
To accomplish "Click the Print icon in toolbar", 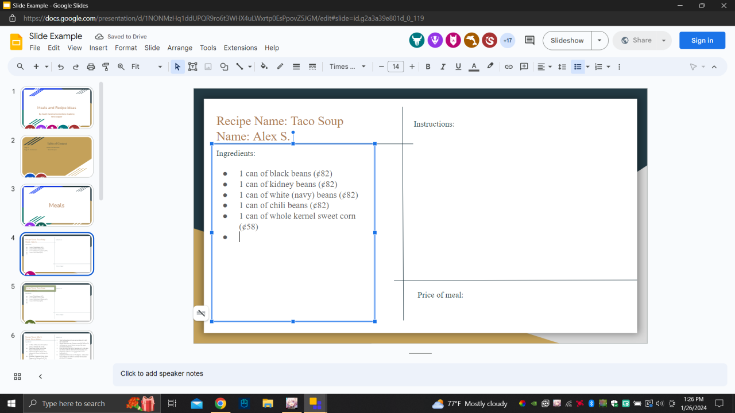I will pos(91,67).
